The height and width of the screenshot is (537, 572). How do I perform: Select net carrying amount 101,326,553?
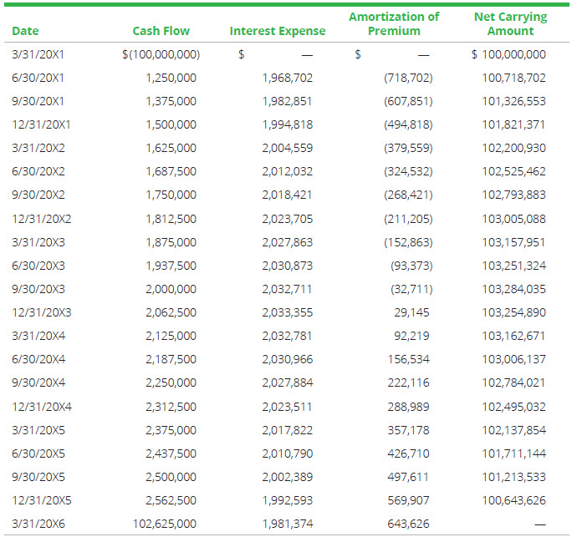click(x=513, y=102)
